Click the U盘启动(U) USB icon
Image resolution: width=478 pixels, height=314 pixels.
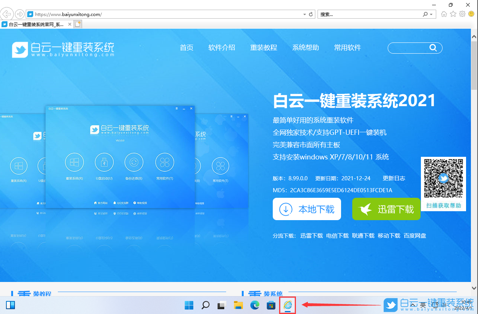pos(104,162)
